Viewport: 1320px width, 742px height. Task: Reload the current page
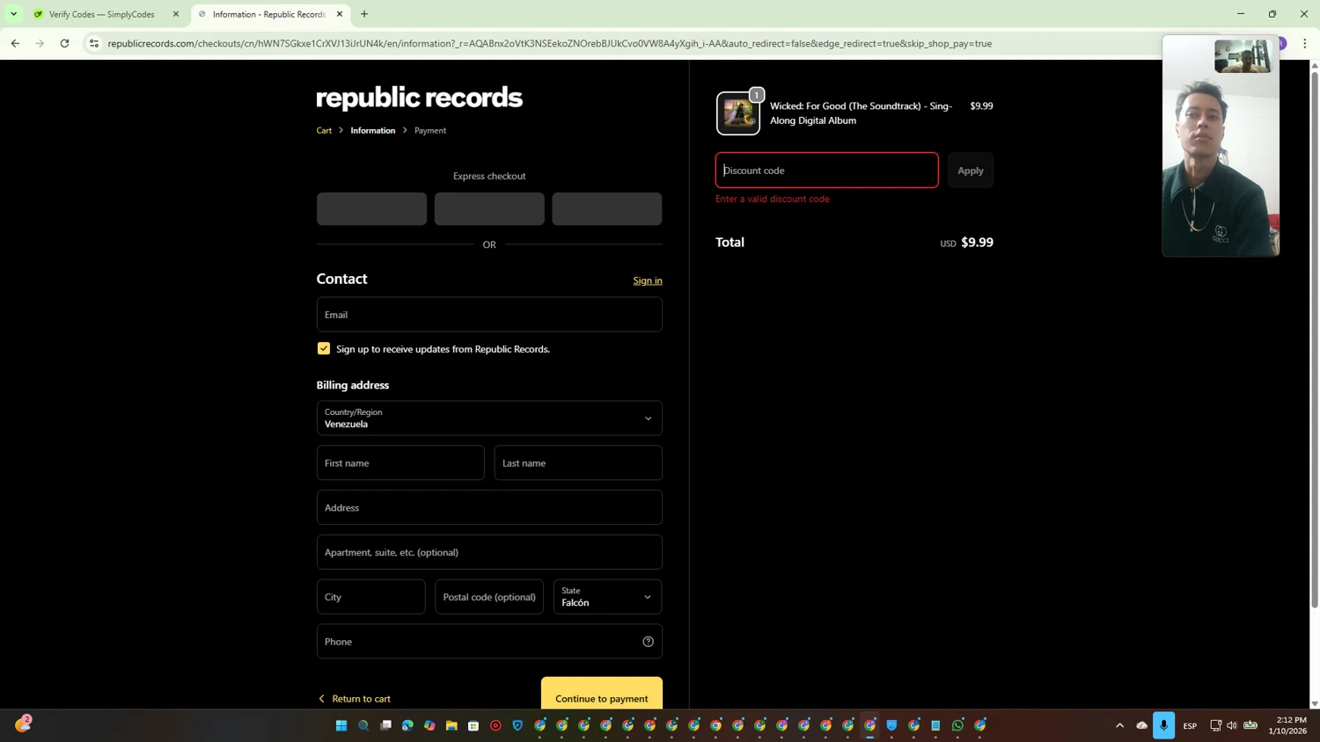coord(64,43)
